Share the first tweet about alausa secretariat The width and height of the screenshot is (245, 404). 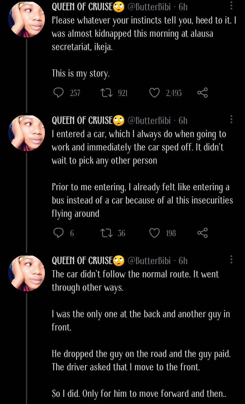(x=202, y=93)
